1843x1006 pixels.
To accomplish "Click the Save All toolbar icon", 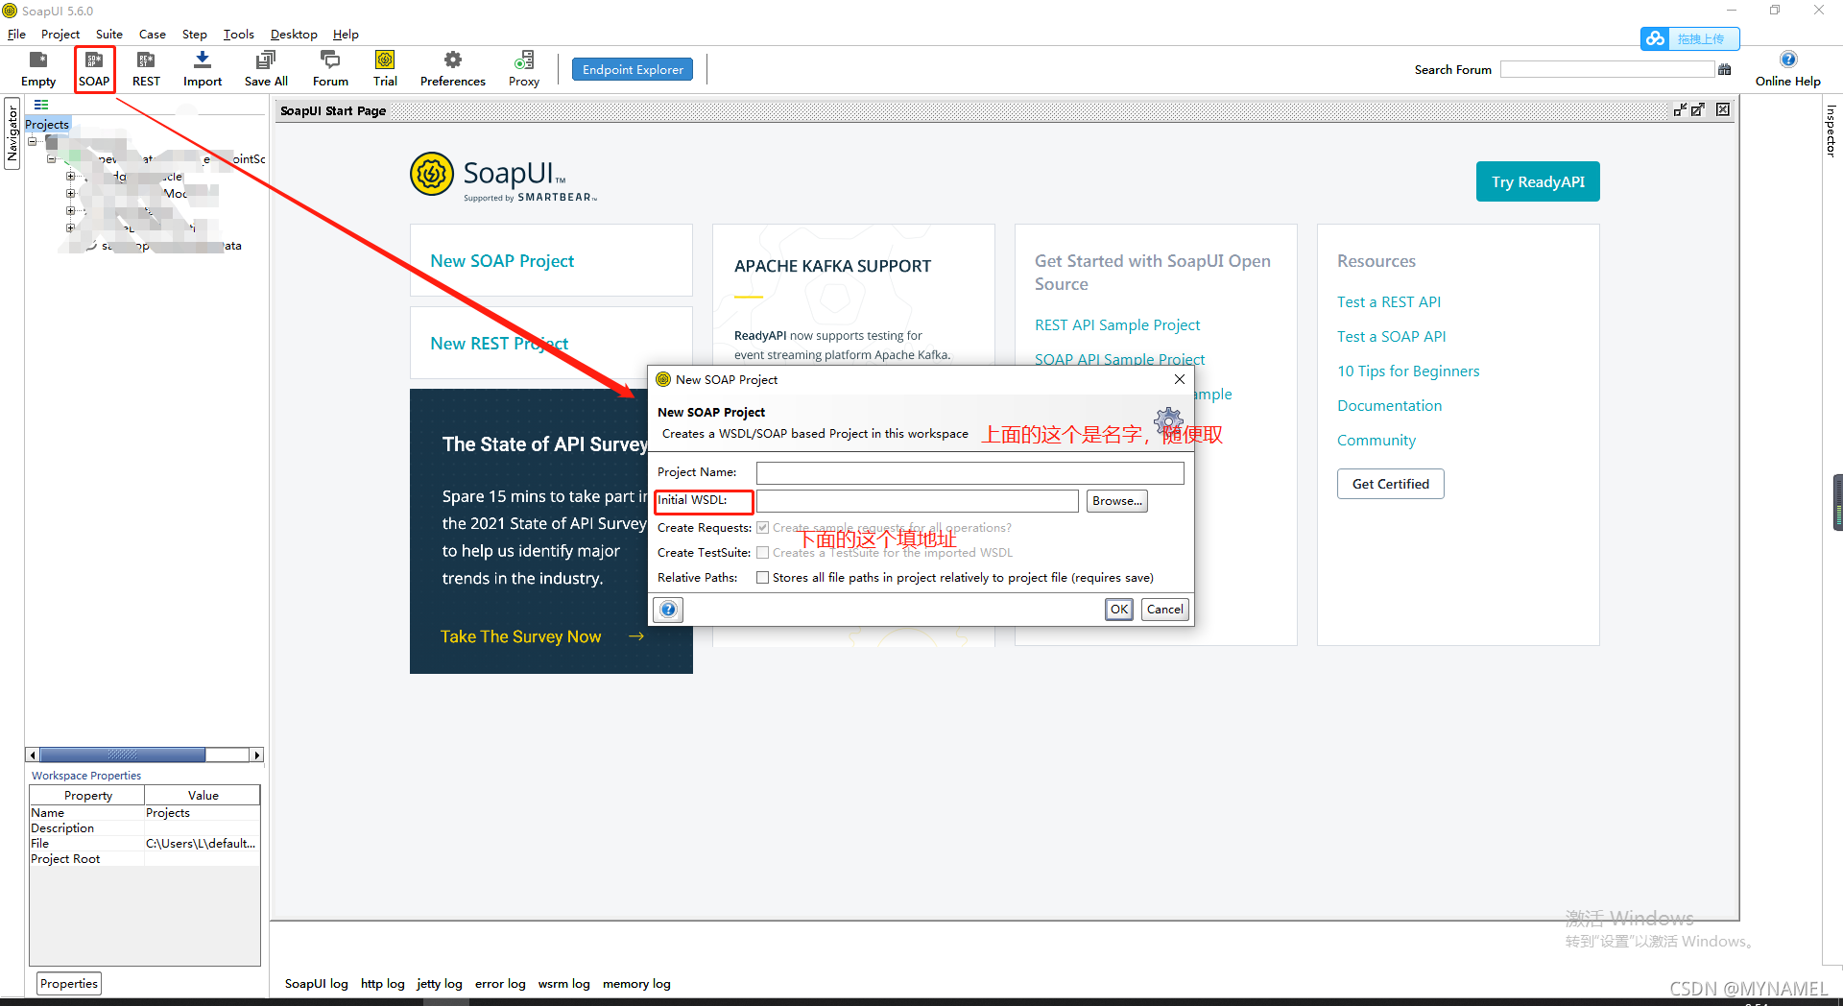I will [x=266, y=69].
